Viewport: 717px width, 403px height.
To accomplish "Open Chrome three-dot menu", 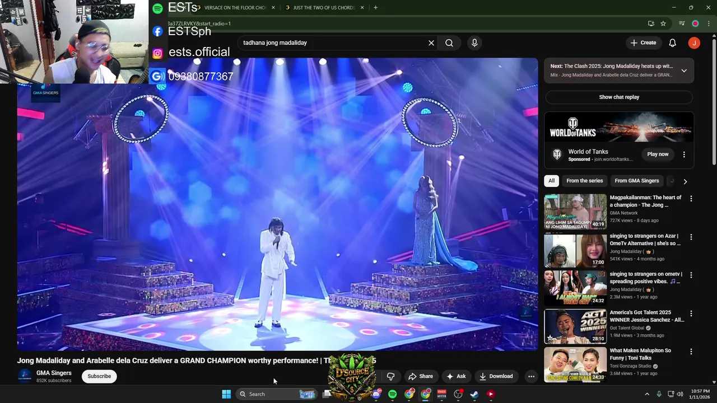I will [709, 24].
